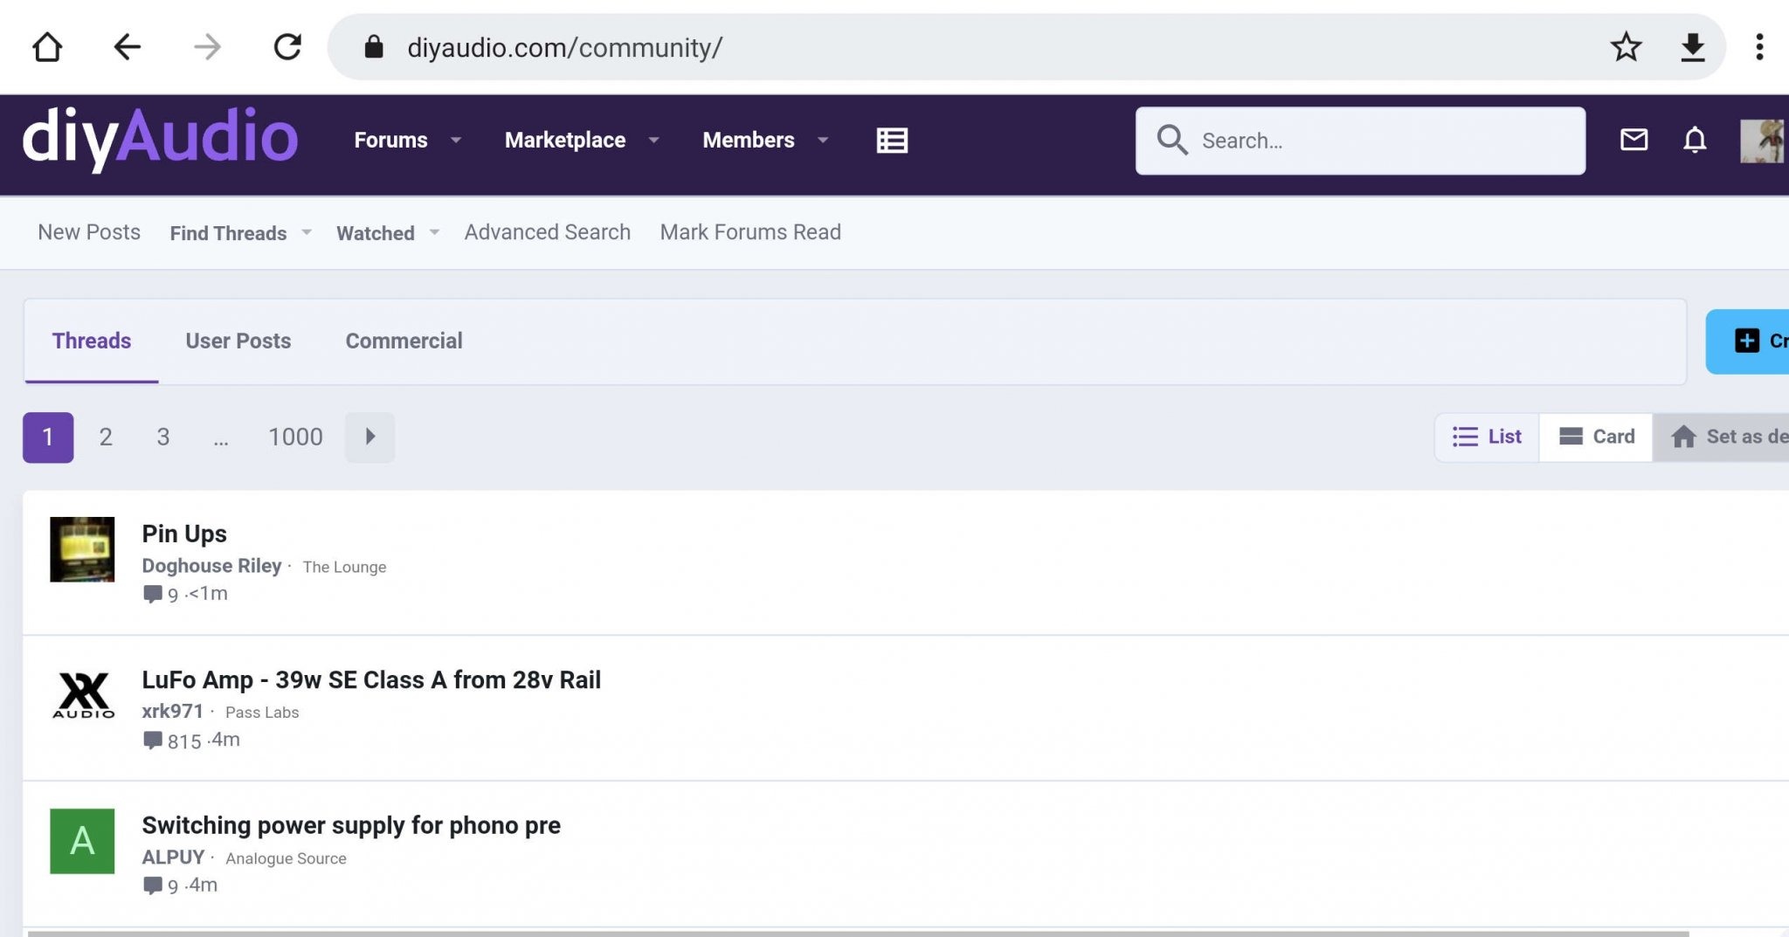This screenshot has height=937, width=1789.
Task: Click the New Posts link
Action: click(x=89, y=232)
